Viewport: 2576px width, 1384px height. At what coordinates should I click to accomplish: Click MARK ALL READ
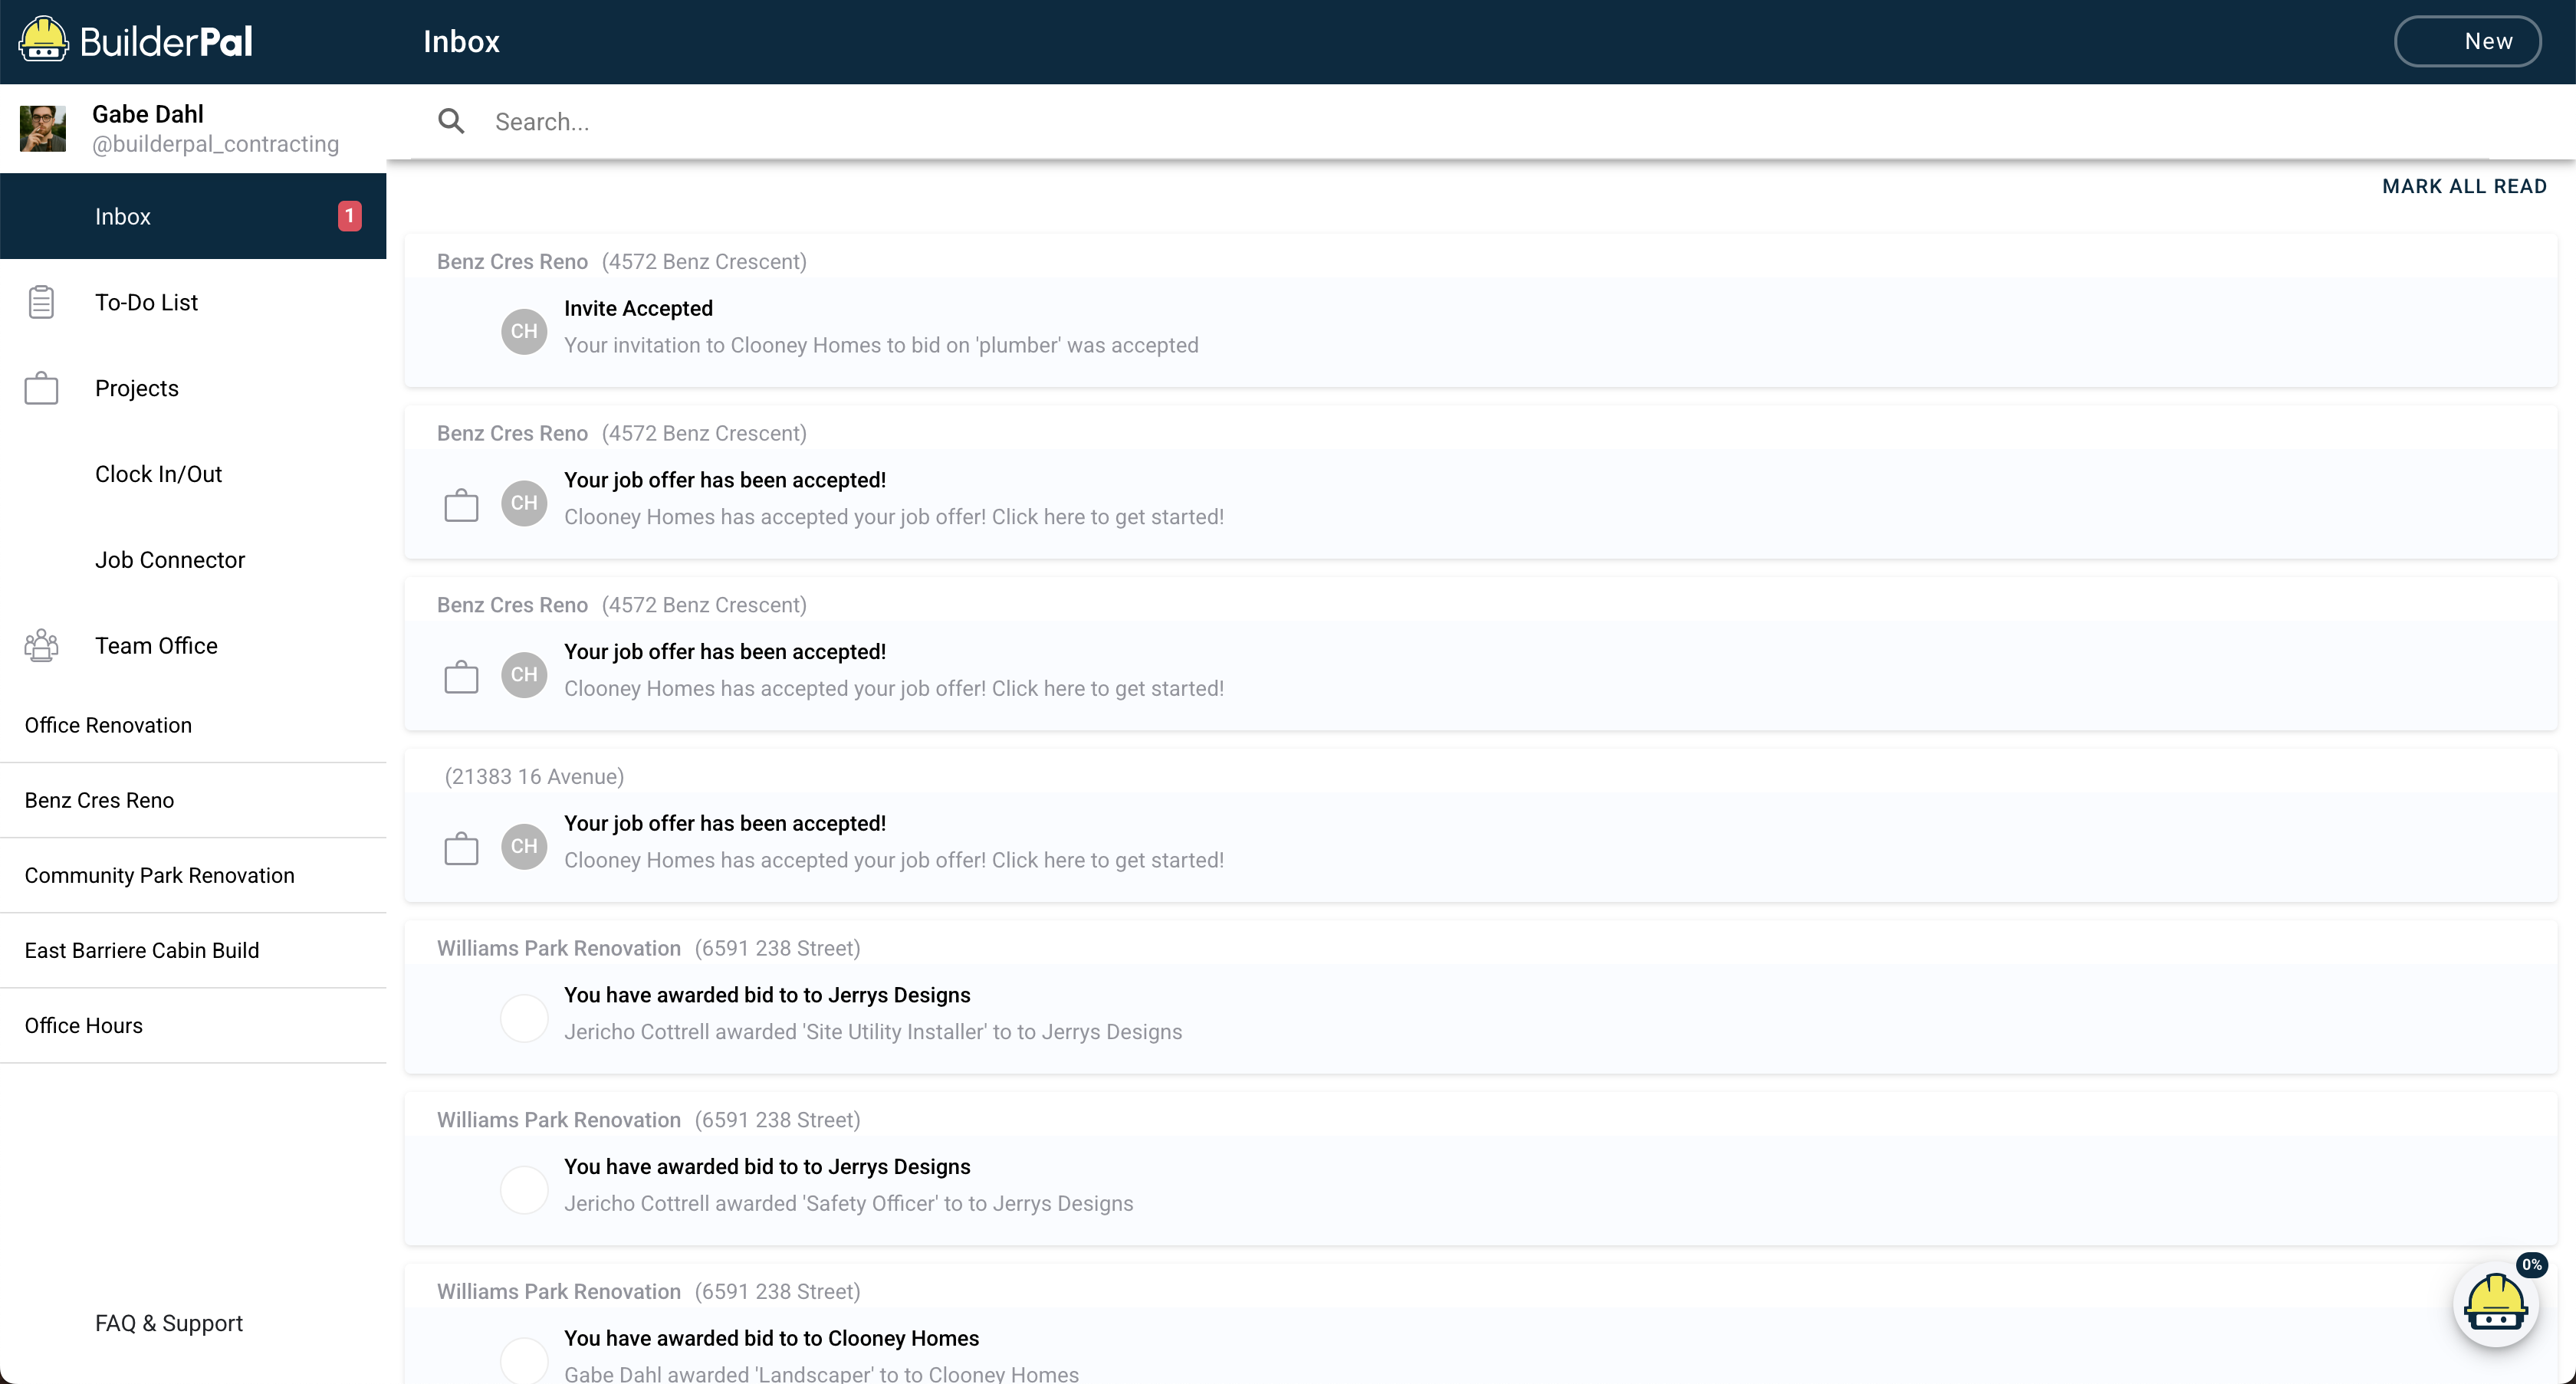(2464, 186)
